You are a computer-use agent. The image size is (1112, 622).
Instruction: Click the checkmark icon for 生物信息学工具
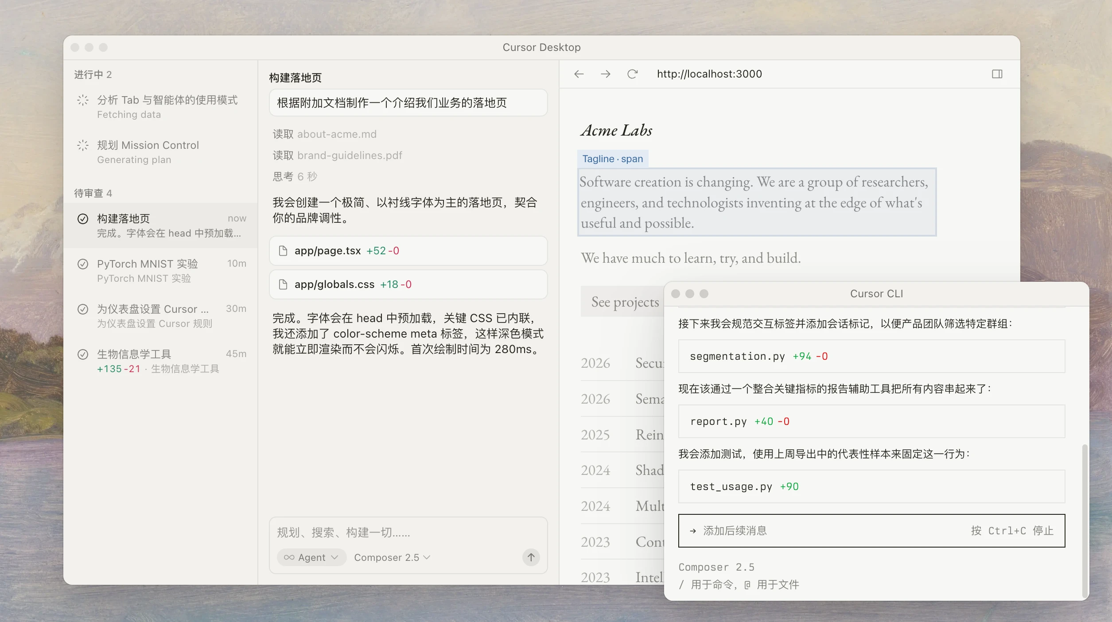click(83, 354)
